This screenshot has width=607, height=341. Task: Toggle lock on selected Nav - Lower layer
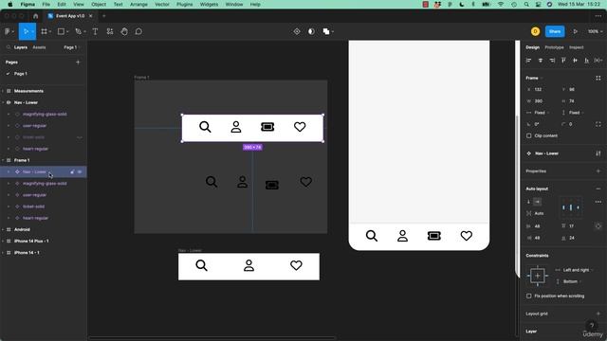point(72,171)
